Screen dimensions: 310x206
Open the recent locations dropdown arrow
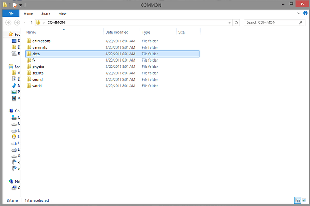coord(24,22)
